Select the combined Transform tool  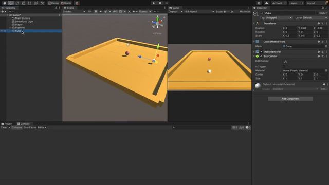pos(36,3)
